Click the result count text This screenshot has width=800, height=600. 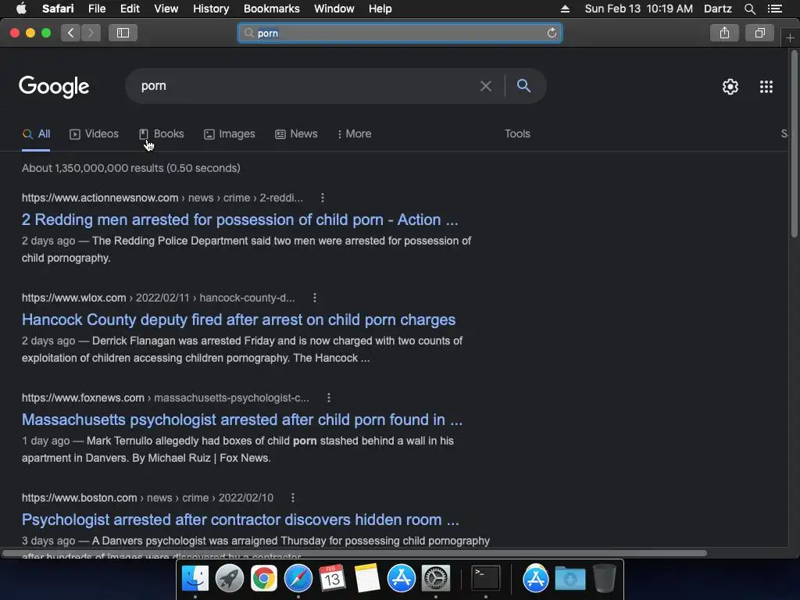pyautogui.click(x=130, y=168)
